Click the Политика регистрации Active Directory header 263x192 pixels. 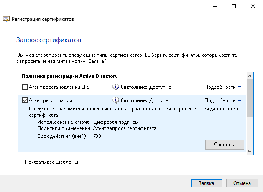pyautogui.click(x=69, y=76)
